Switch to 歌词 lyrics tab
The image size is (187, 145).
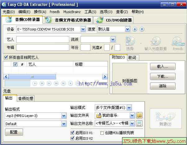click(133, 58)
